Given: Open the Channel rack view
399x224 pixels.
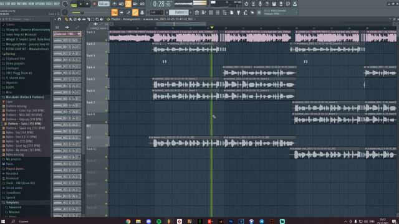Looking at the screenshot, I should 211,12.
